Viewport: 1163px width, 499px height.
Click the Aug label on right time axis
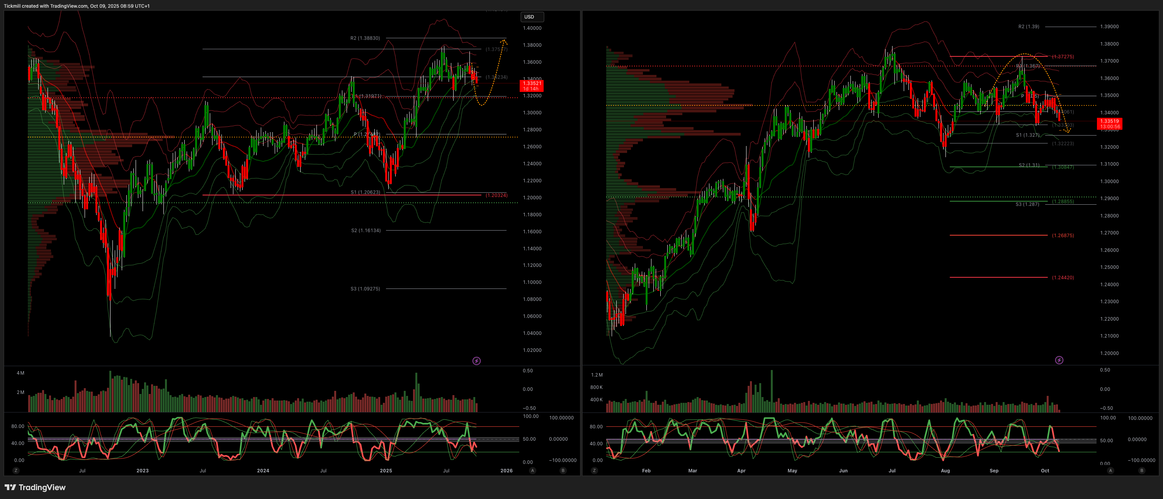coord(945,470)
